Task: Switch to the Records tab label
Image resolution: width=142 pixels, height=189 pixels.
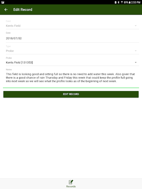Action: point(71,186)
